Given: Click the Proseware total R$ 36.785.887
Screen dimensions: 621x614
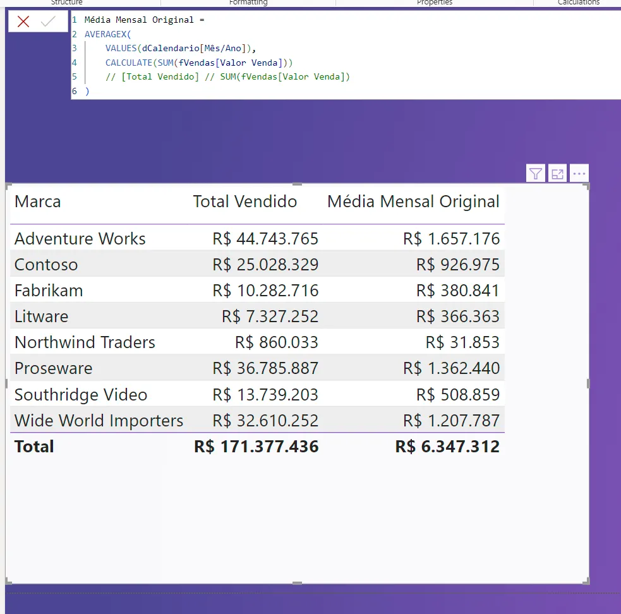Looking at the screenshot, I should [x=265, y=368].
